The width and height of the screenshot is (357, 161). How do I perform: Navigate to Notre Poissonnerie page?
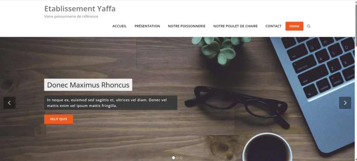point(187,26)
